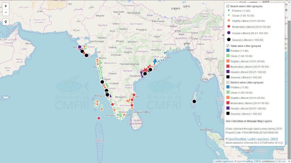The width and height of the screenshot is (291, 163).
Task: Open the OpenStreetMap link in legend
Action: point(237,139)
